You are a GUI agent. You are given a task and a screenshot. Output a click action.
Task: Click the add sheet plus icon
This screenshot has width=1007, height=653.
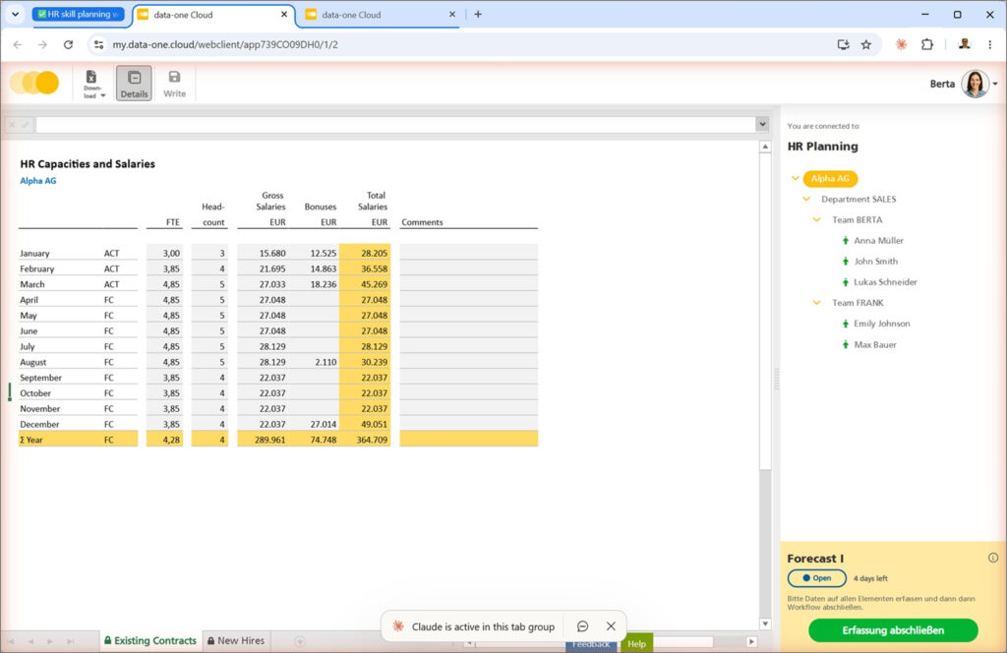click(299, 641)
